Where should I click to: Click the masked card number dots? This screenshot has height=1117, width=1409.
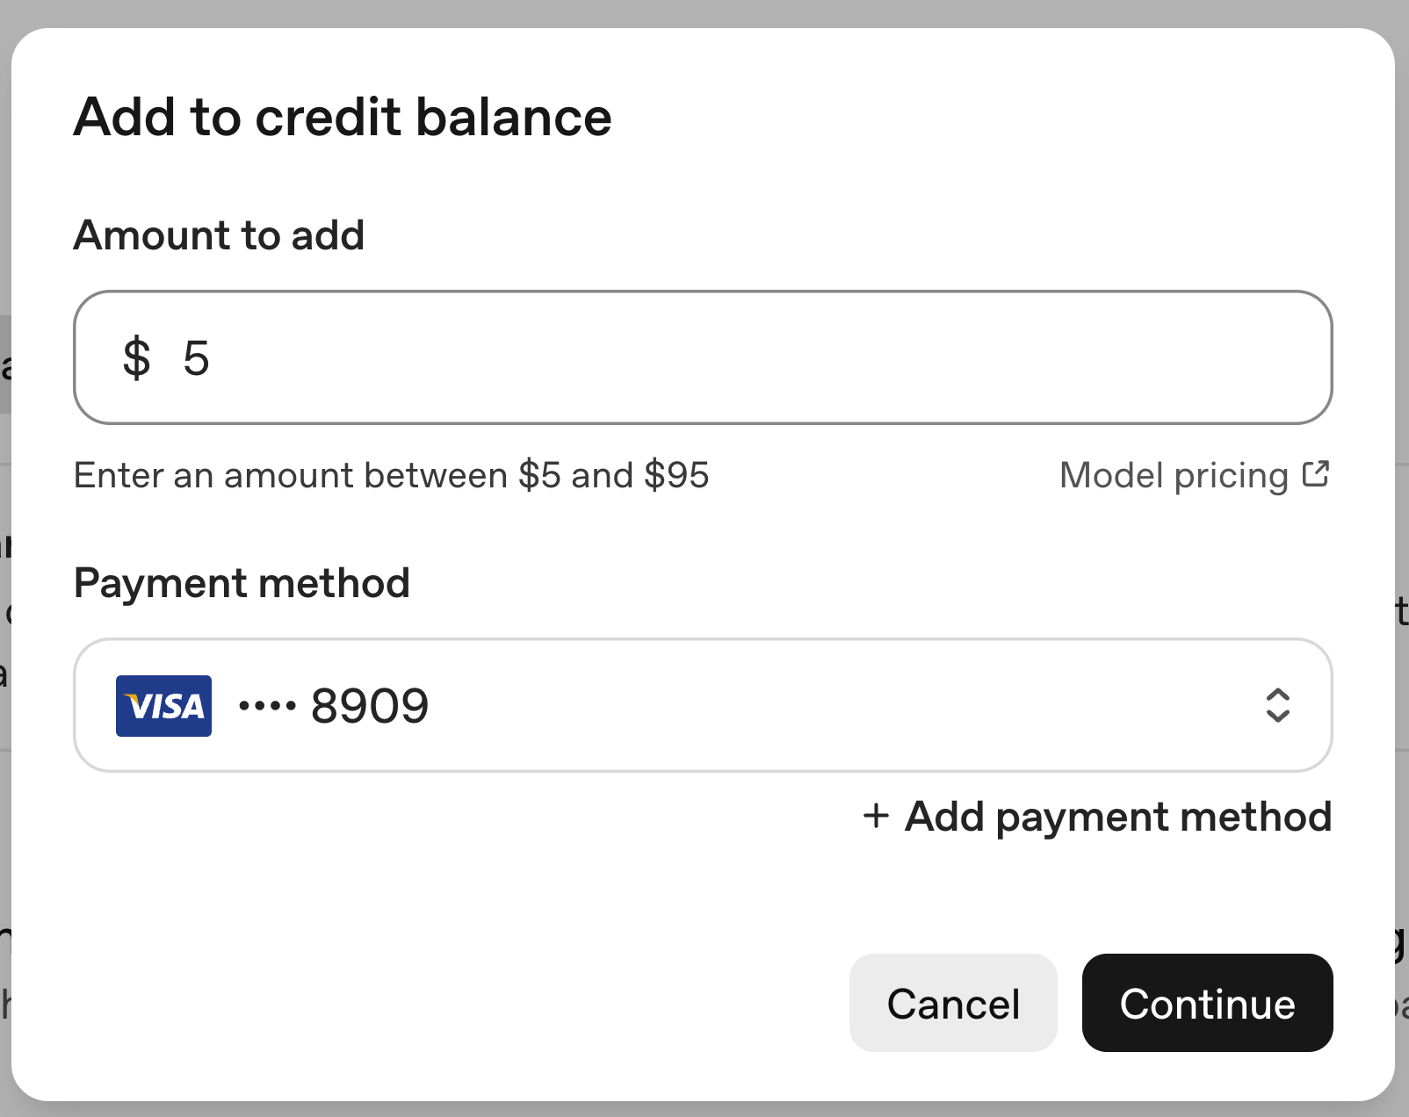267,706
